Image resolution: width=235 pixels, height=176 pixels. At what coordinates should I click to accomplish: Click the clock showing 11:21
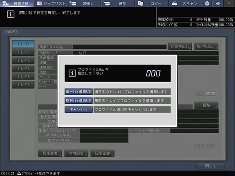(8, 173)
